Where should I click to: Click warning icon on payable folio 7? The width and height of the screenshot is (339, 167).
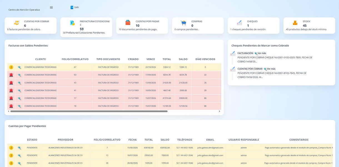(x=11, y=148)
